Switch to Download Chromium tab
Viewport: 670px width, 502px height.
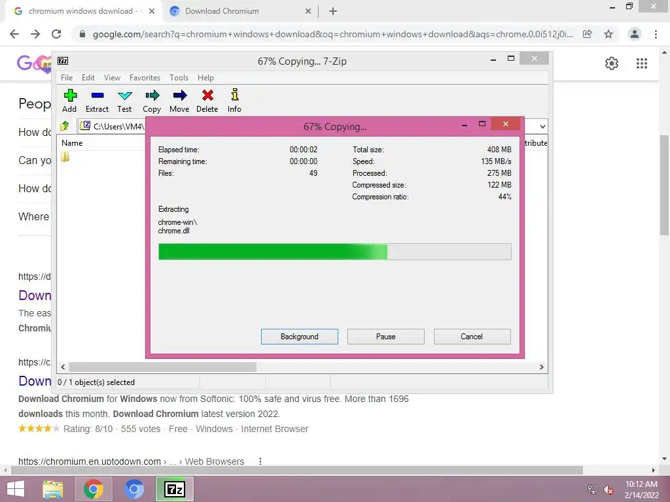pyautogui.click(x=239, y=11)
